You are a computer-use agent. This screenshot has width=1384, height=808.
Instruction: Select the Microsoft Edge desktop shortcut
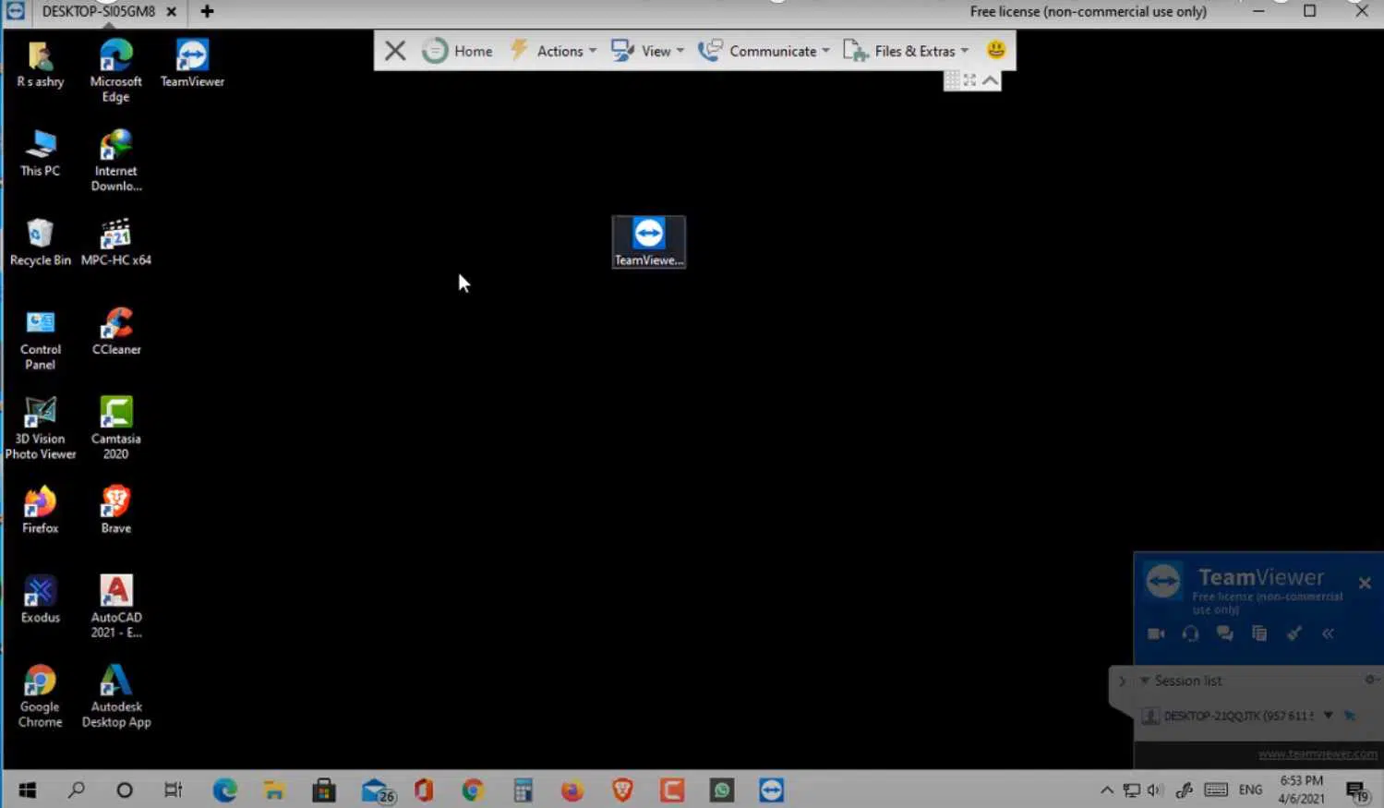pos(116,71)
